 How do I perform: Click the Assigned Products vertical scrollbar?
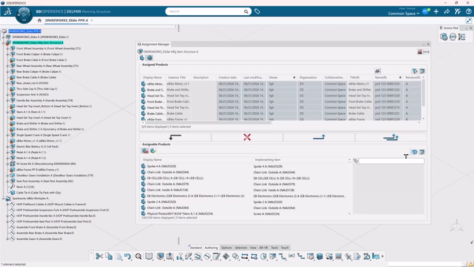coord(423,93)
